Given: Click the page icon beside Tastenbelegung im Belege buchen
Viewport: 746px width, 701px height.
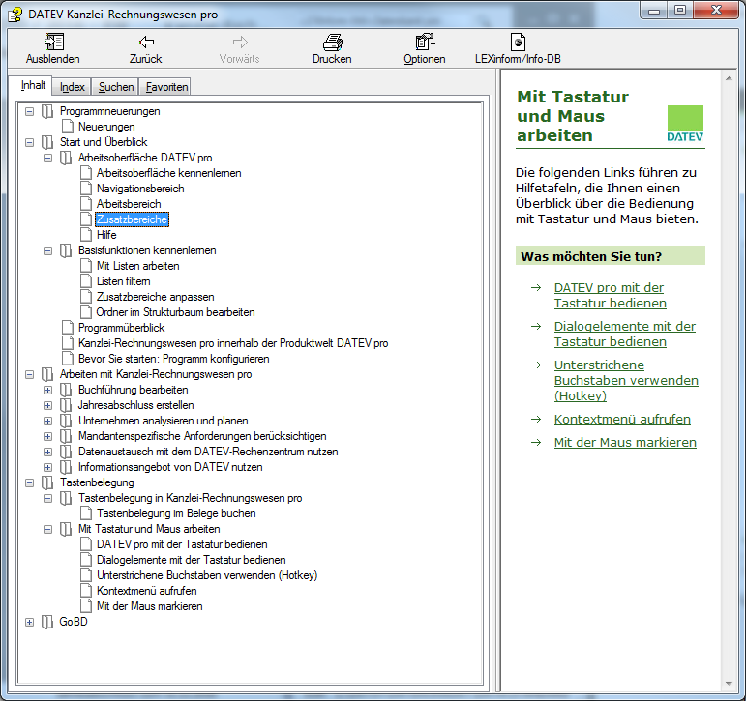Looking at the screenshot, I should point(86,513).
